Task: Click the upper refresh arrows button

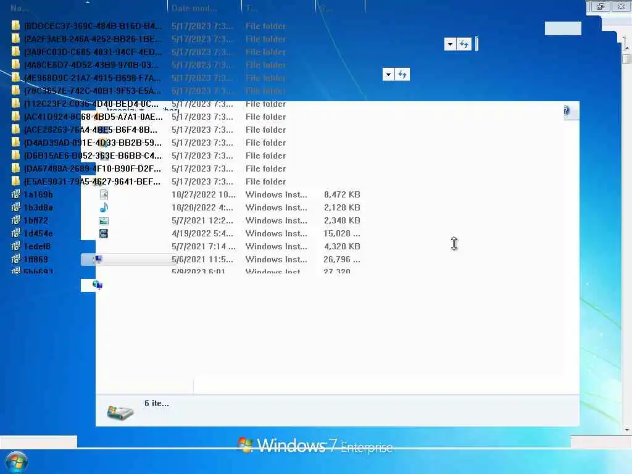Action: (464, 44)
